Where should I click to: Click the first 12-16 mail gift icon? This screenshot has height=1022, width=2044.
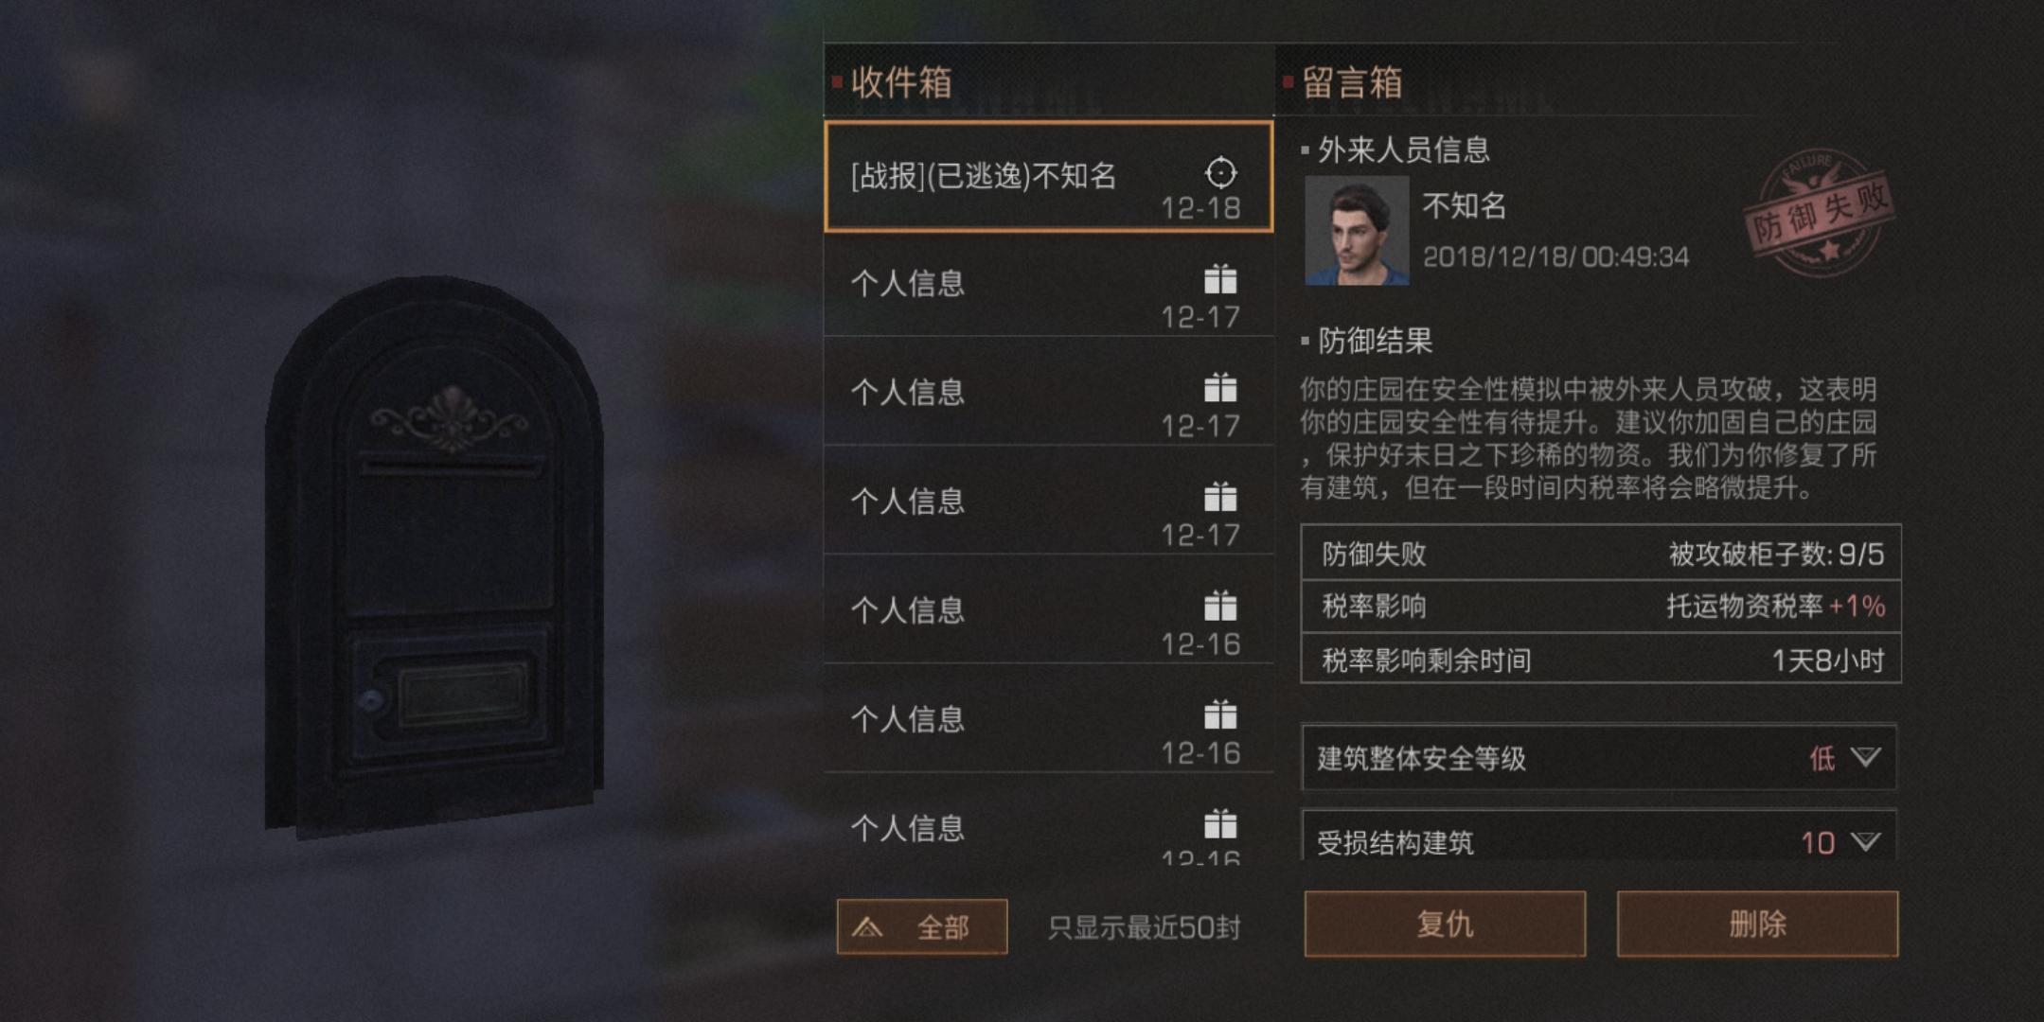point(1220,606)
